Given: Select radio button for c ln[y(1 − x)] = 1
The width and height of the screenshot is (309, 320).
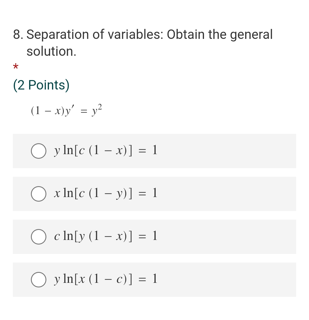Looking at the screenshot, I should click(38, 237).
